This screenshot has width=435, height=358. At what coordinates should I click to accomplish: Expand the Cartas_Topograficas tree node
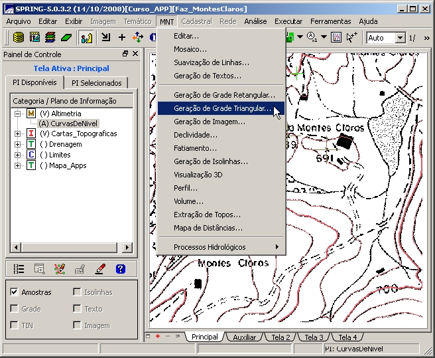18,134
